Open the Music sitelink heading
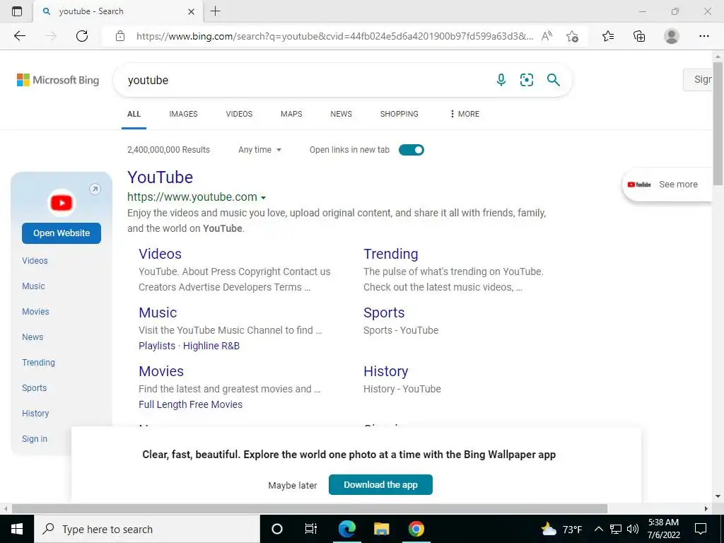Image resolution: width=724 pixels, height=543 pixels. 158,313
